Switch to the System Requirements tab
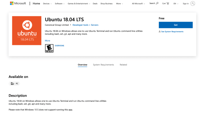The image size is (205, 113). click(103, 65)
